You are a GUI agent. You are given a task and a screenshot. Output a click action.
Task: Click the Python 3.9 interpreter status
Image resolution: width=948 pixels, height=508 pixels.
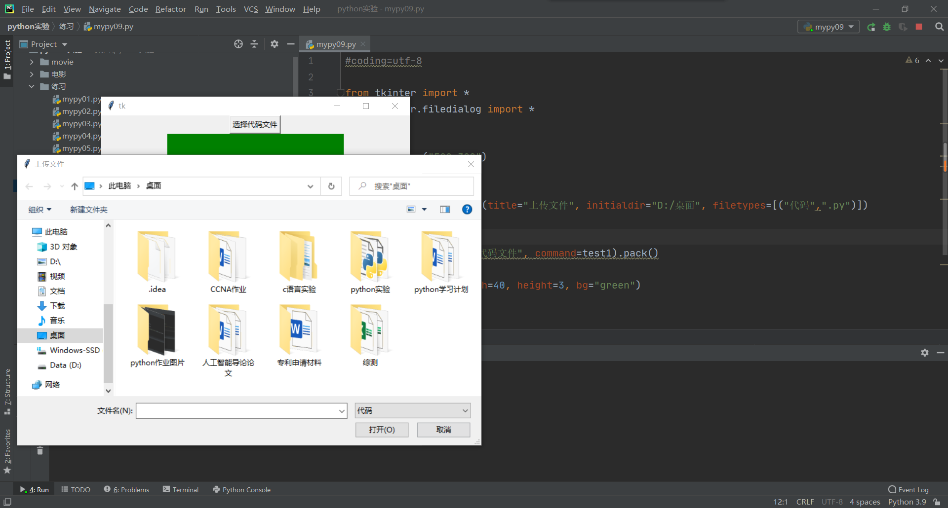coord(907,502)
